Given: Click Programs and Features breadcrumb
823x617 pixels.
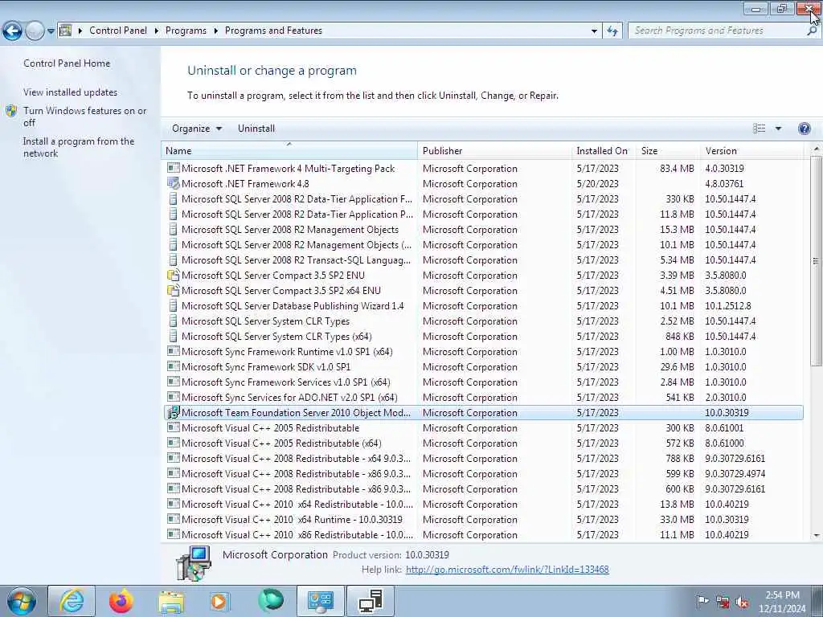Looking at the screenshot, I should click(x=273, y=31).
